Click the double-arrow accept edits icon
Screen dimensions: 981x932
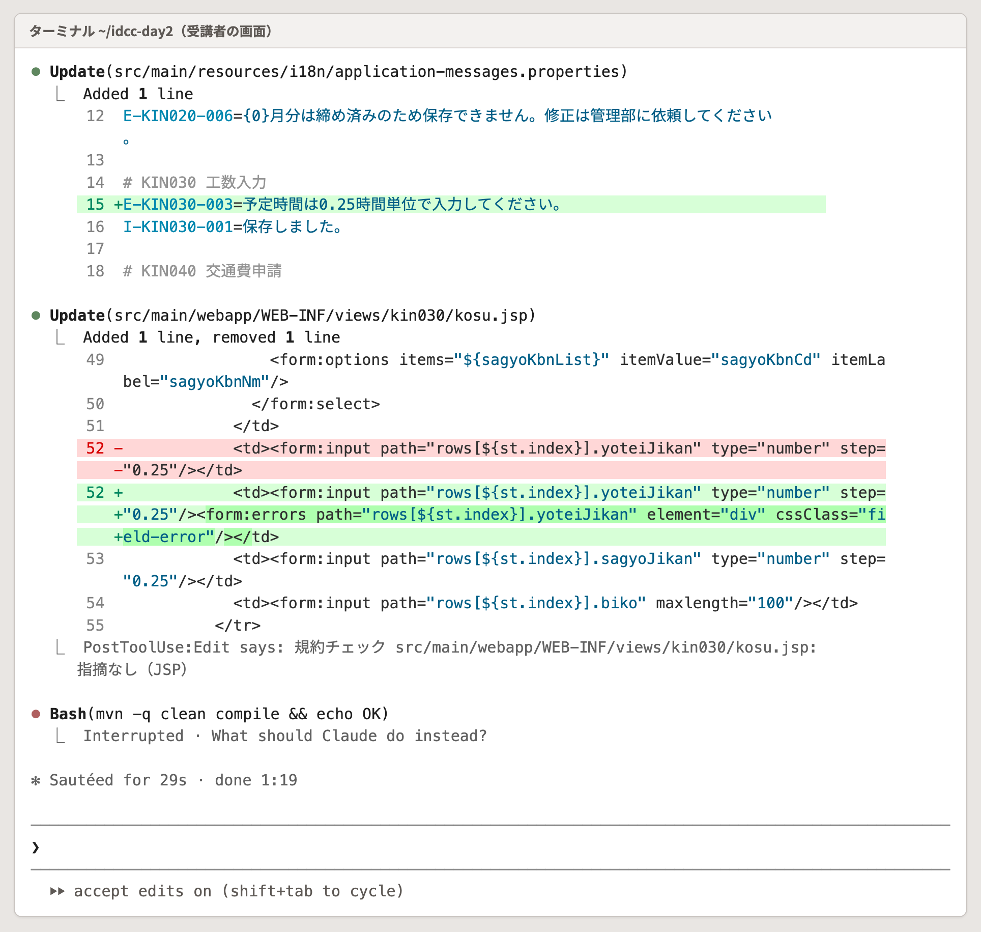pyautogui.click(x=57, y=891)
